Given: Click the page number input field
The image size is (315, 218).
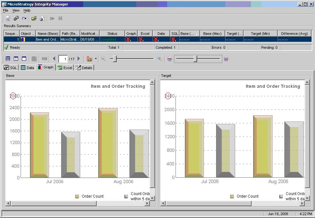Looking at the screenshot, I should [x=63, y=59].
